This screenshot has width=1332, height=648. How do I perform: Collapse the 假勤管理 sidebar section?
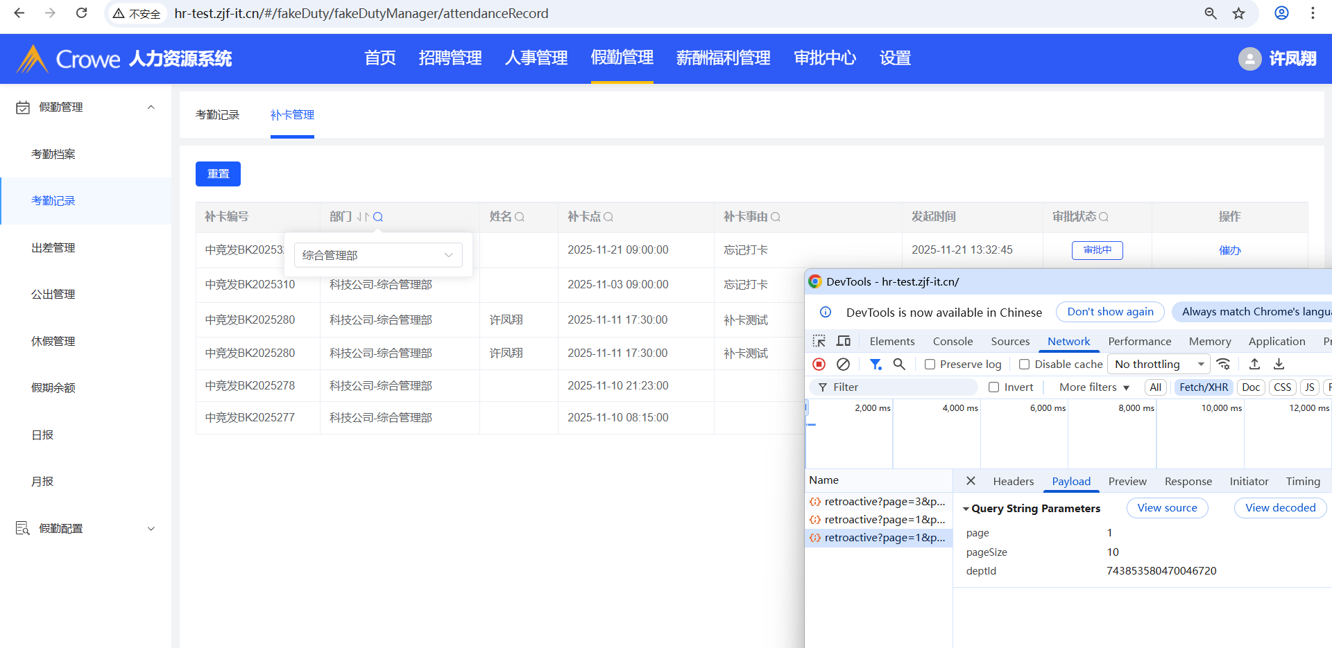[x=151, y=107]
